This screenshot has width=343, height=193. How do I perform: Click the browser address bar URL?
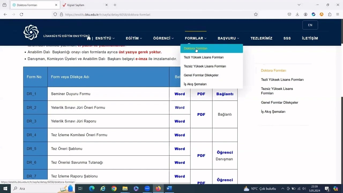[108, 14]
